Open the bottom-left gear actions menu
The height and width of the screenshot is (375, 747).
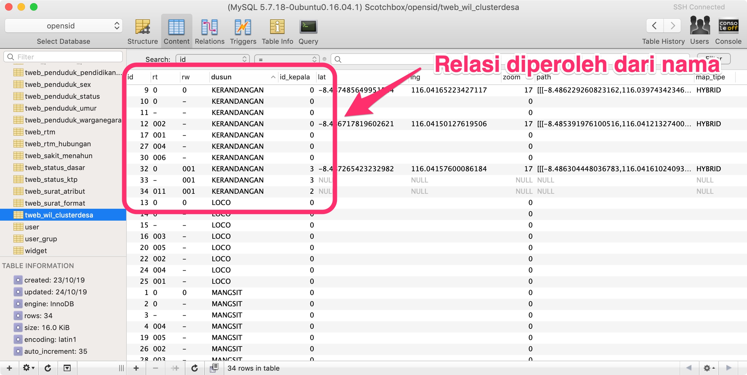pos(28,368)
